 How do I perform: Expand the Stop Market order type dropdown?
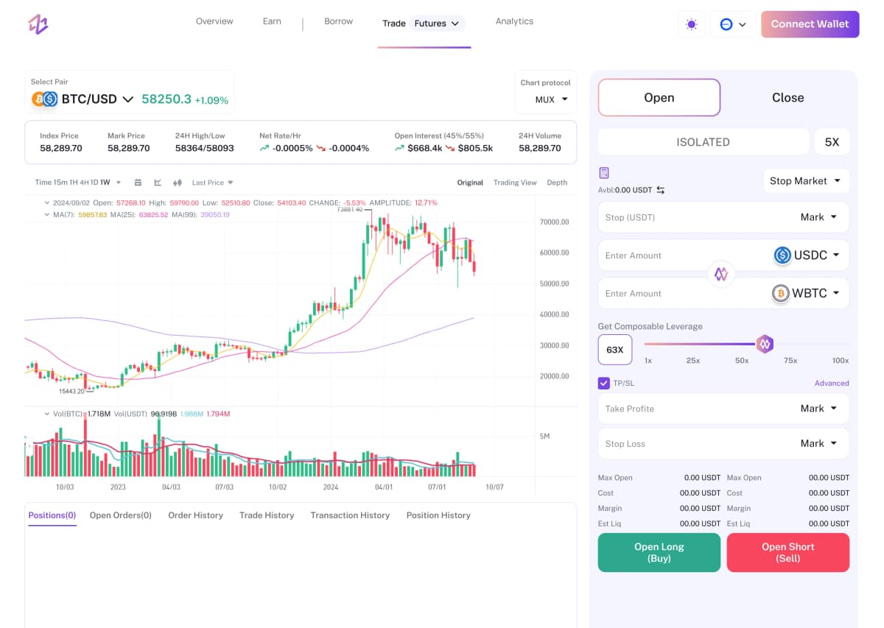tap(806, 181)
